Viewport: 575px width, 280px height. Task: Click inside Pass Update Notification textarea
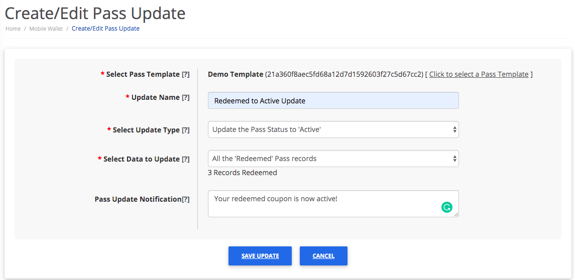(x=333, y=204)
